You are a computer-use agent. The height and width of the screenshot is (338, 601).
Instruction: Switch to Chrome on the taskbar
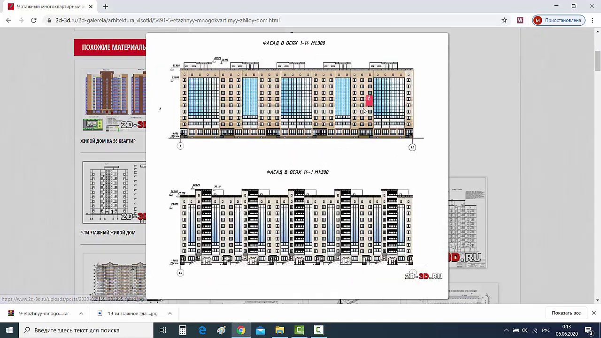click(241, 330)
